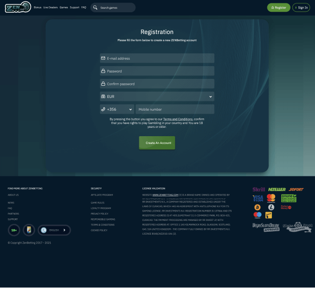Open the +356 country code dropdown

click(x=117, y=109)
